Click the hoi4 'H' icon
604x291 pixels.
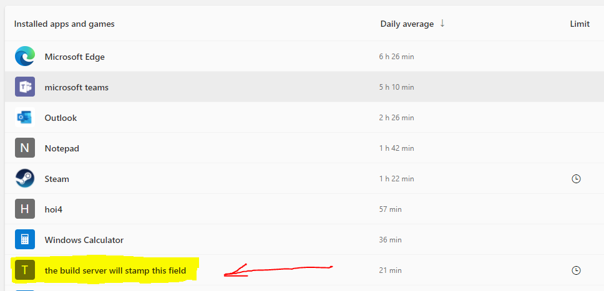[x=25, y=209]
